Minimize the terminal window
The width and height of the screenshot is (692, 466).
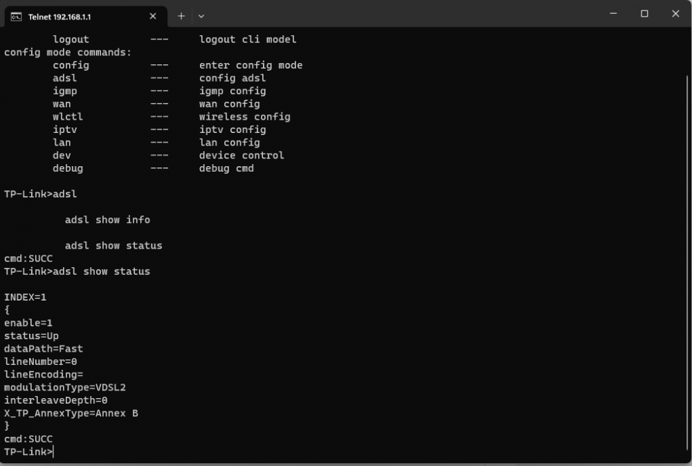point(612,14)
